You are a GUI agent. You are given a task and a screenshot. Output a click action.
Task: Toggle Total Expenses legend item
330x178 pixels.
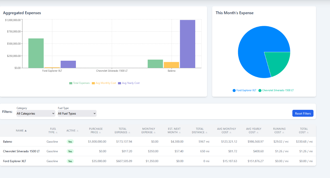[79, 83]
